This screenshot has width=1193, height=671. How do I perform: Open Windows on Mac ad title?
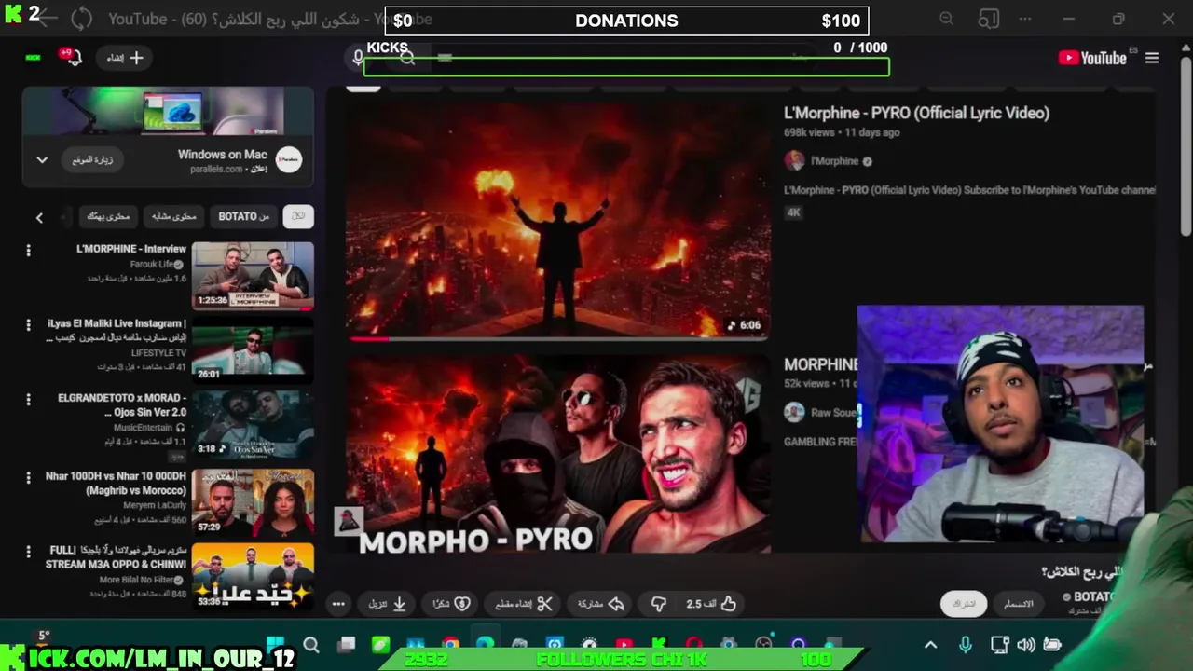coord(222,155)
